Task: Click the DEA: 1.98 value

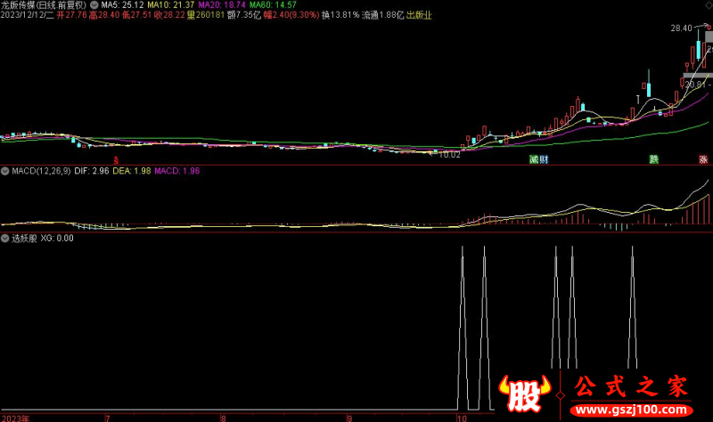Action: coord(131,171)
